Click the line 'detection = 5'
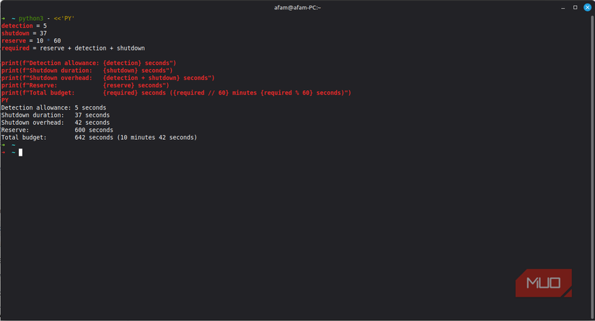This screenshot has width=595, height=321. point(24,26)
